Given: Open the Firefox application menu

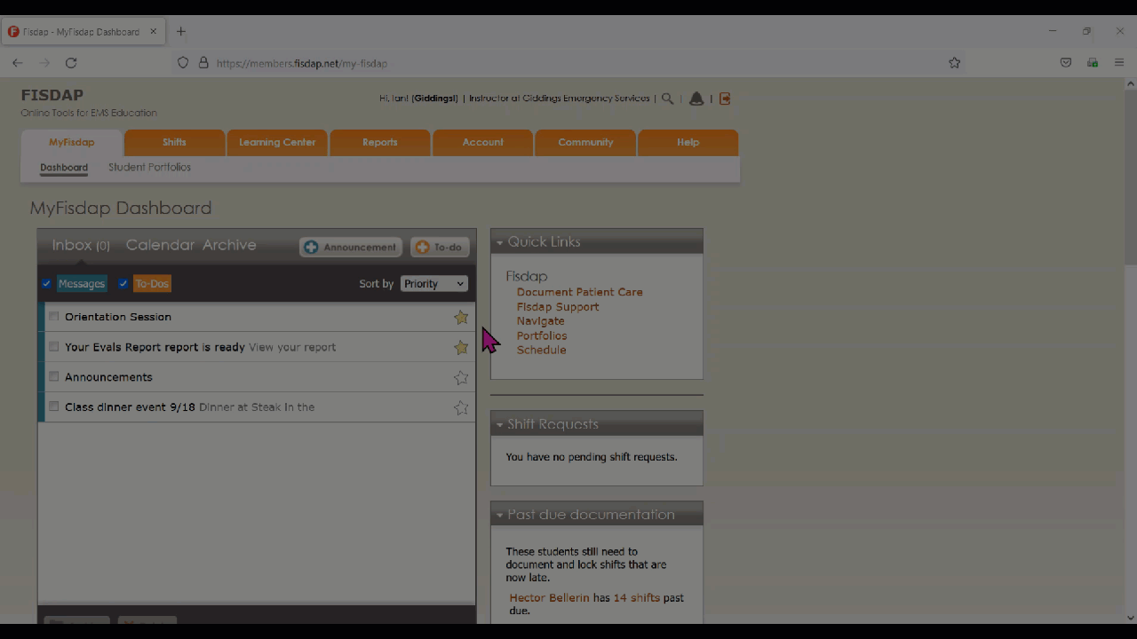Looking at the screenshot, I should 1119,63.
